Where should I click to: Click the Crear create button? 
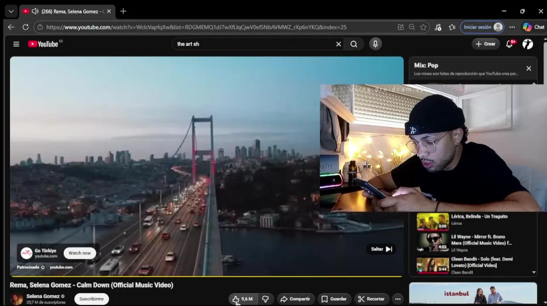(485, 44)
